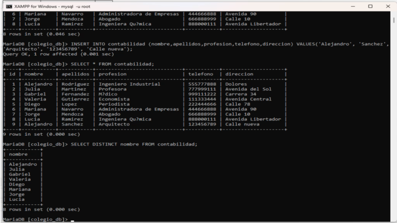Click "Diego" in the DISTINCT nombre result list
The image size is (397, 223).
(x=17, y=184)
